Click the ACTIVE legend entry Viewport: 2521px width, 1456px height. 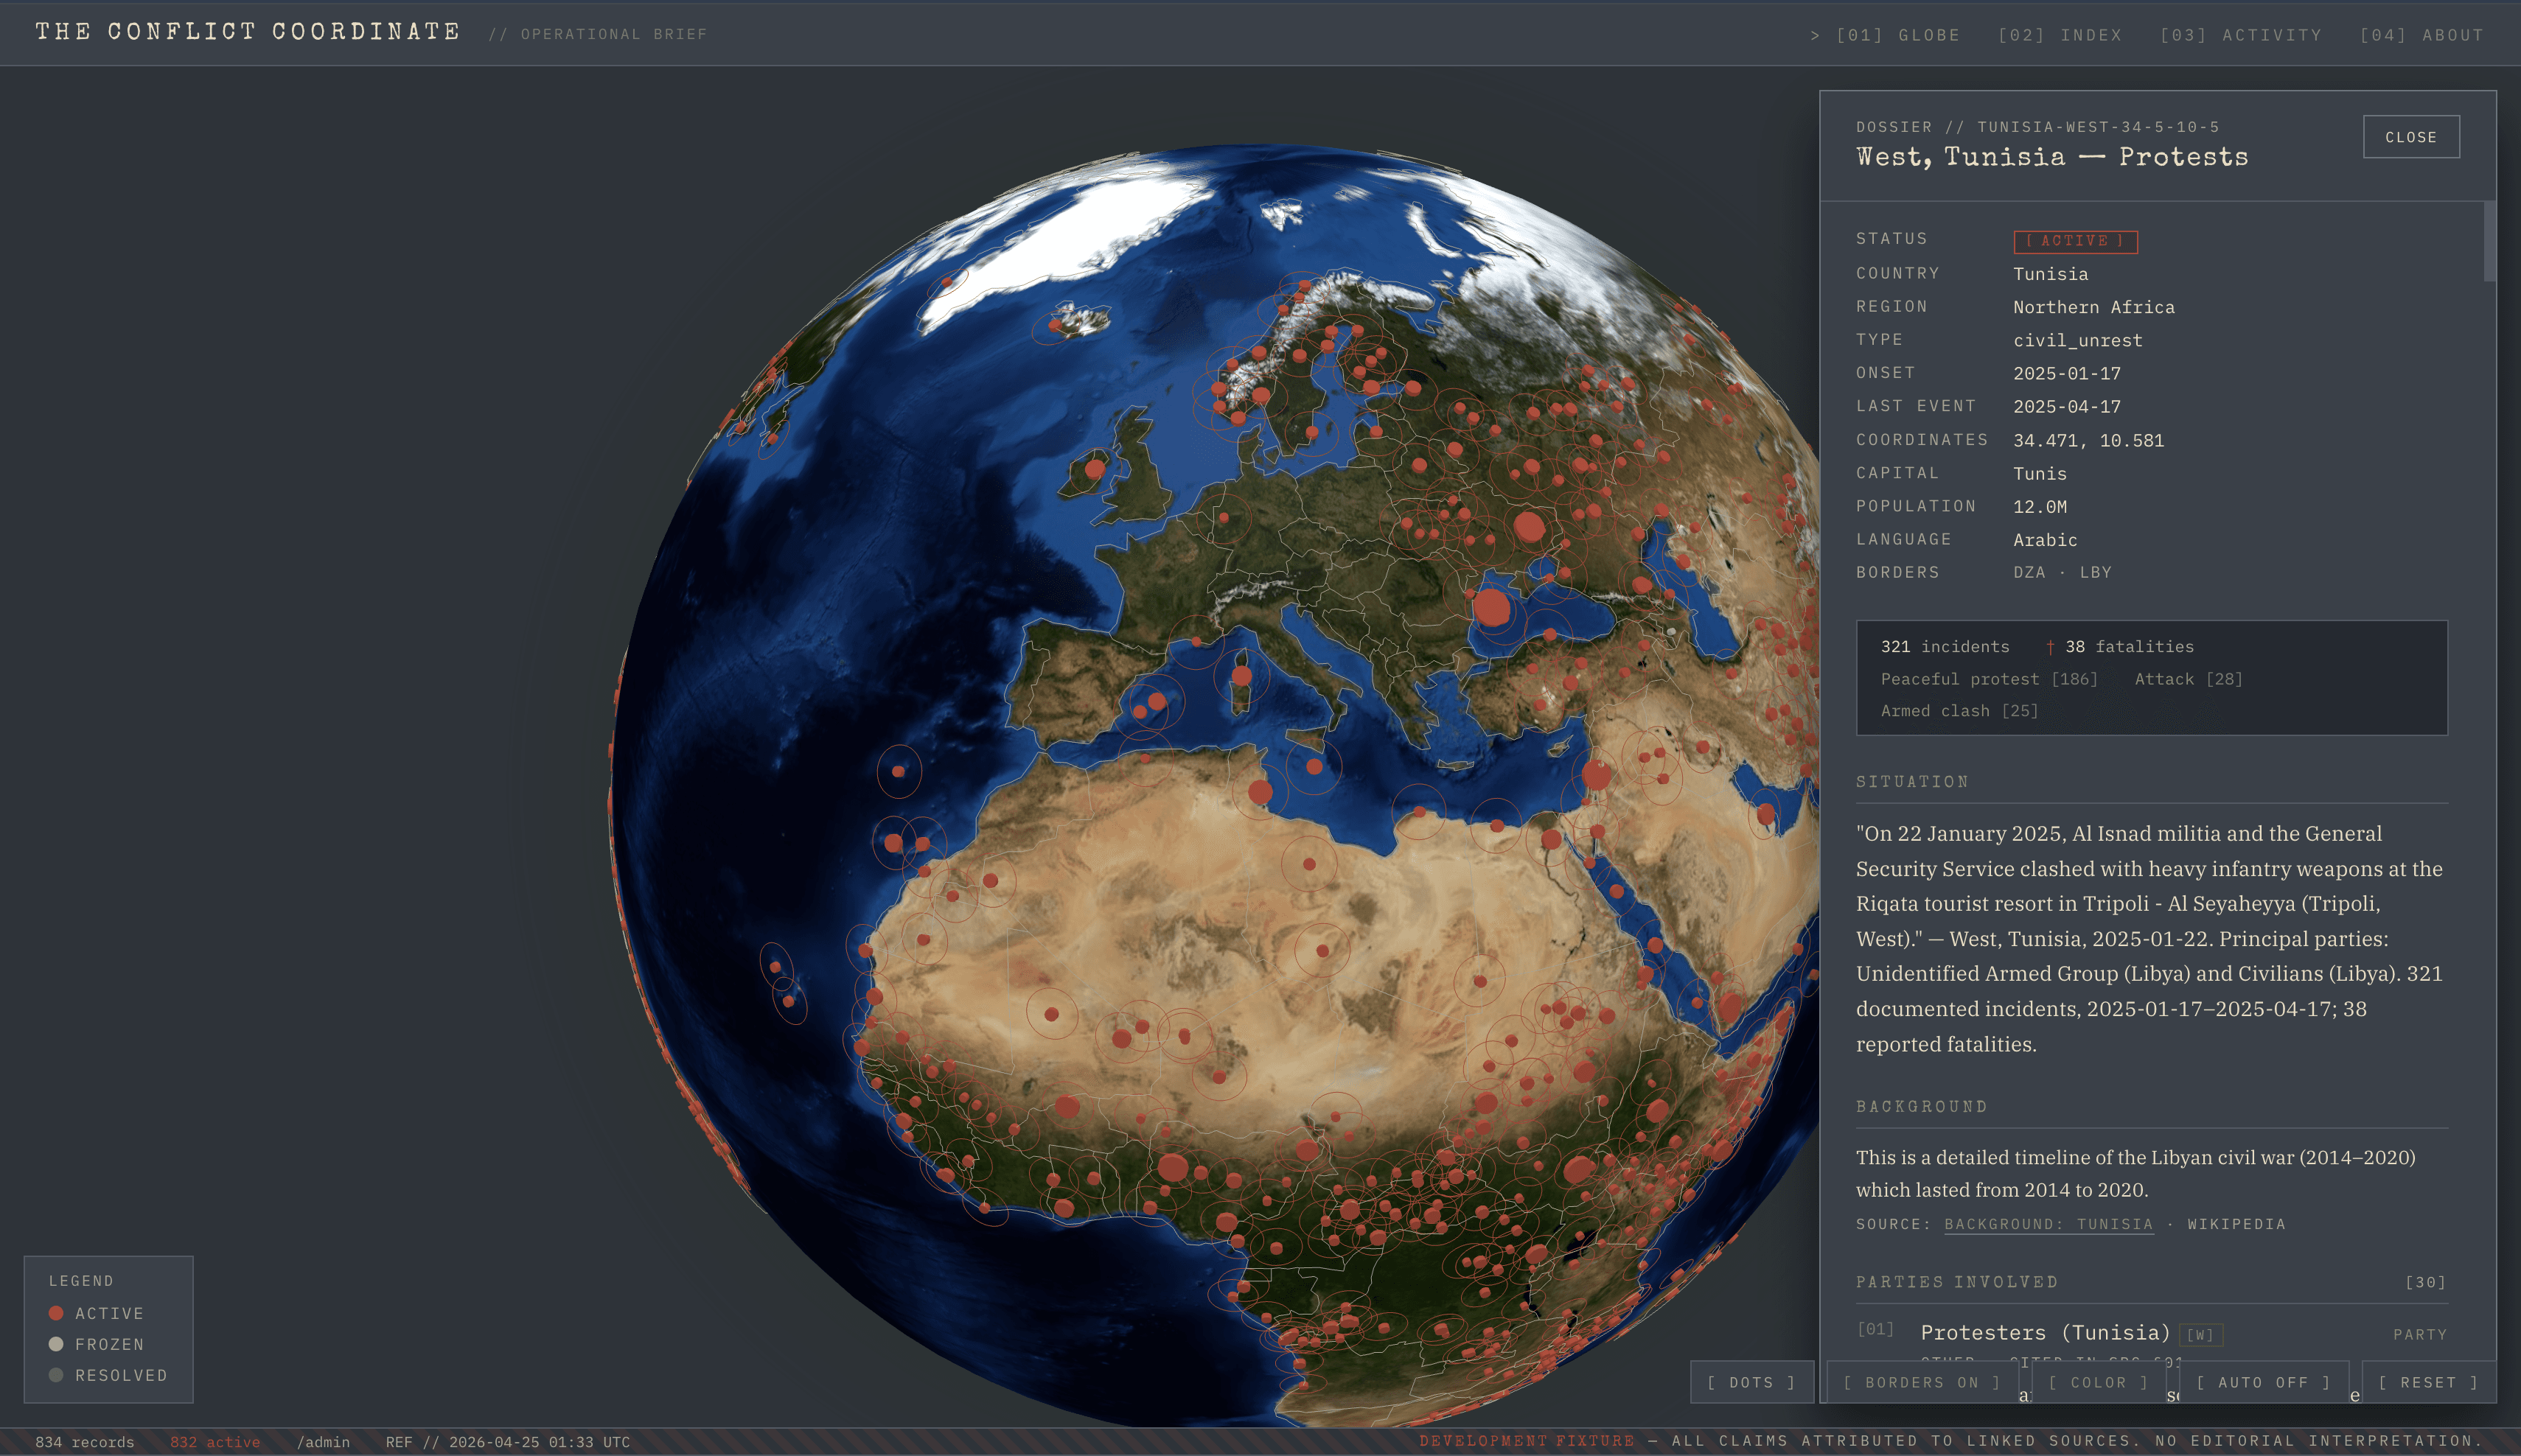96,1313
